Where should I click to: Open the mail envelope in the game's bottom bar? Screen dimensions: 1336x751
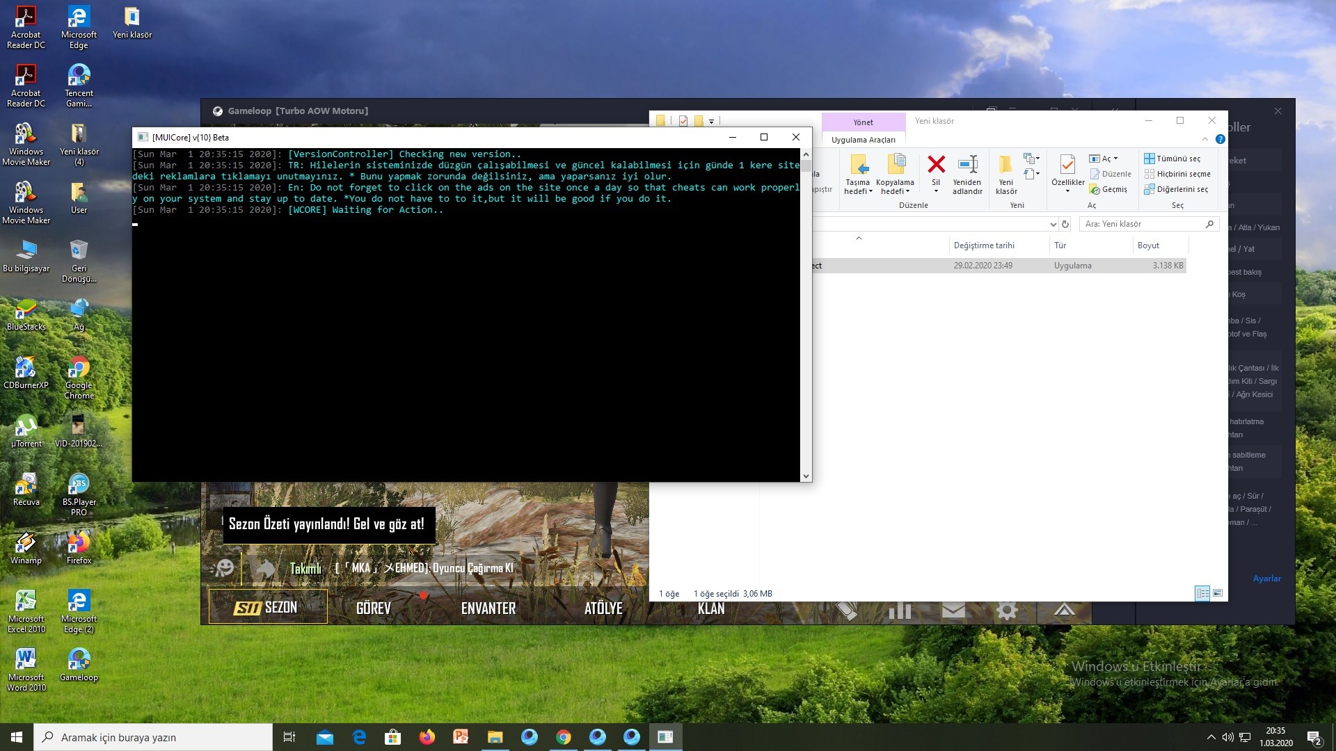953,611
